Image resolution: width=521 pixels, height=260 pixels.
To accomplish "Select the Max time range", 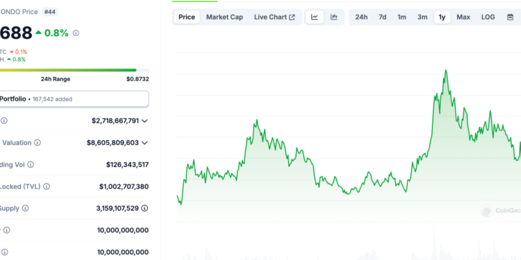I will click(463, 17).
